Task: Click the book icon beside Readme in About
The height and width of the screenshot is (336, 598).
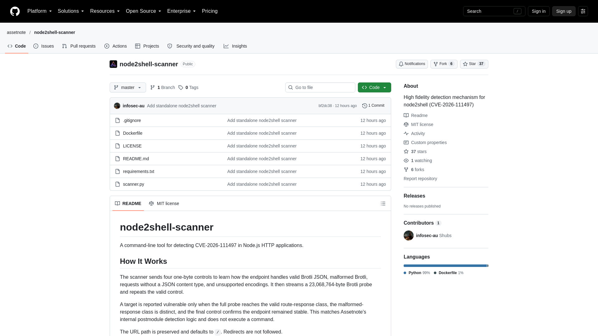Action: [x=406, y=115]
